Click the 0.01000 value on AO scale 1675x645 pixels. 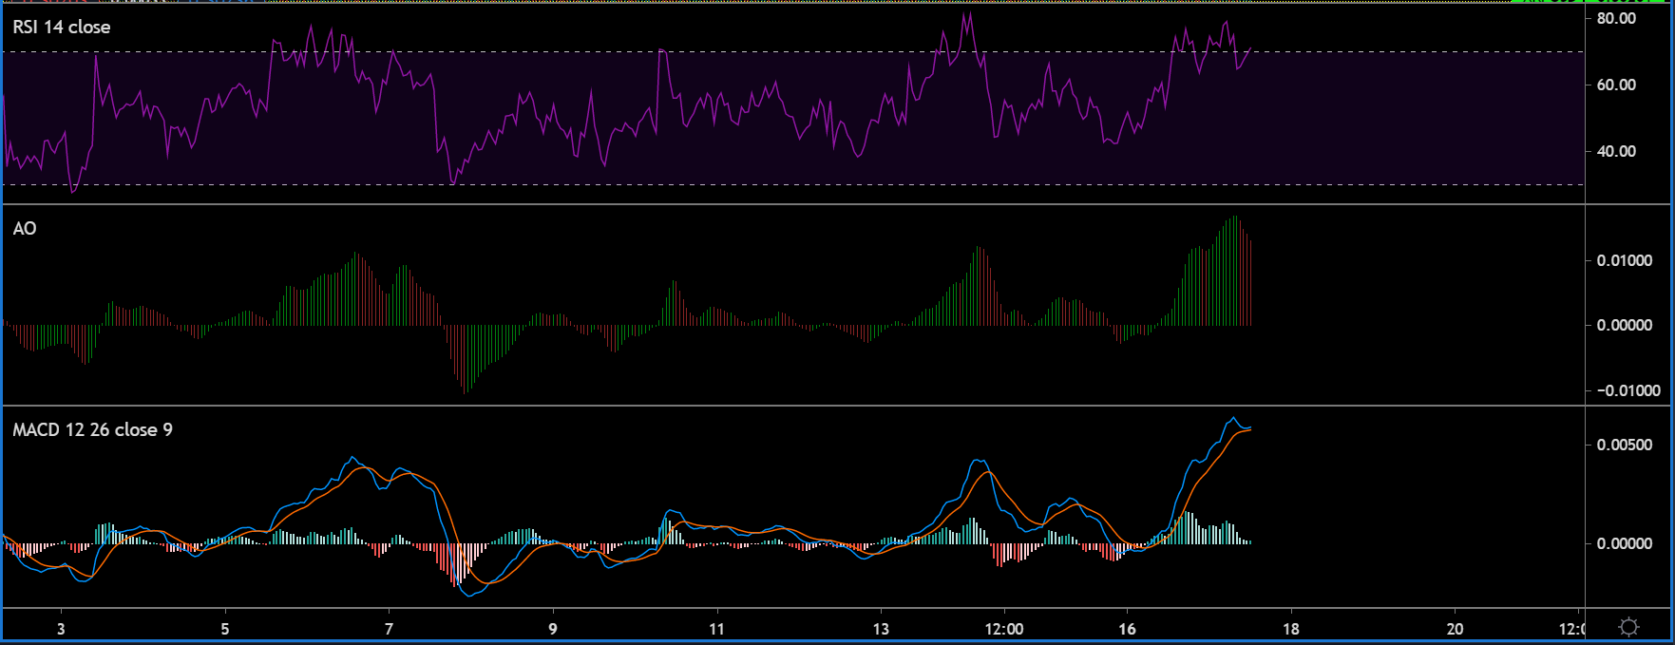coord(1624,260)
